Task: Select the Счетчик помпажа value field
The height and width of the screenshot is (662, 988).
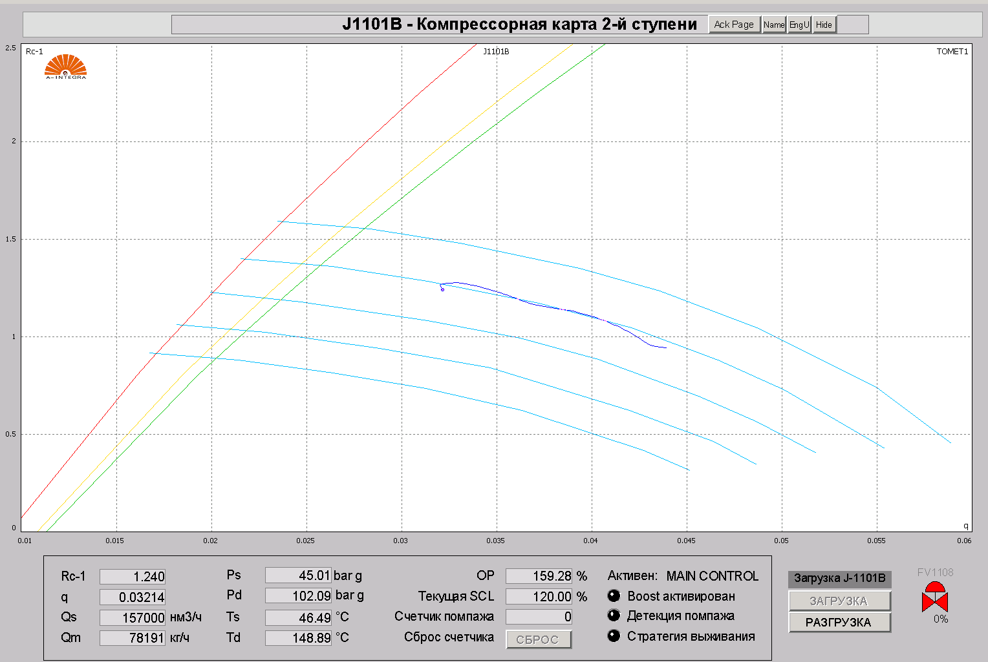Action: 539,617
